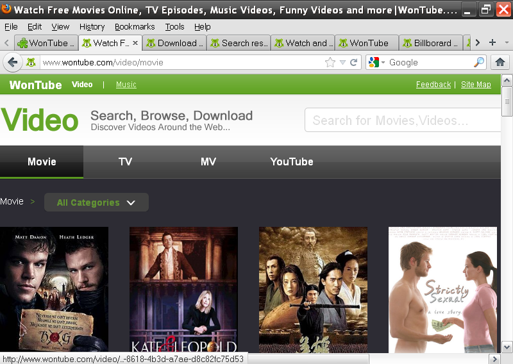Click the Firefox icon in title bar
Image resolution: width=513 pixels, height=364 pixels.
point(6,9)
